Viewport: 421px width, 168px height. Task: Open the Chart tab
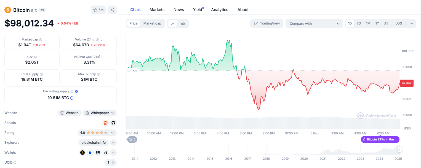point(135,10)
